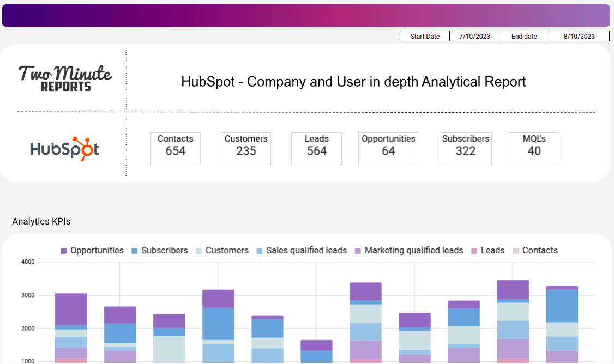Click the 7/10/2023 date value field
The height and width of the screenshot is (364, 614).
click(x=474, y=36)
